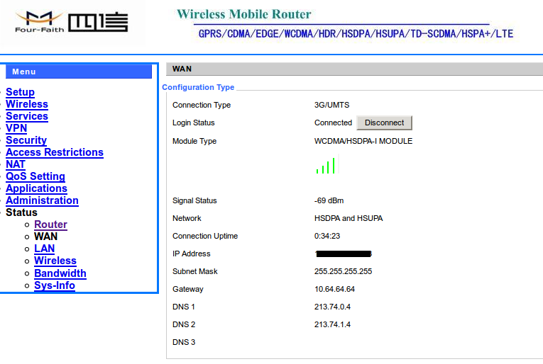The image size is (543, 364).
Task: Click the Wireless Mobile Router title
Action: point(244,14)
